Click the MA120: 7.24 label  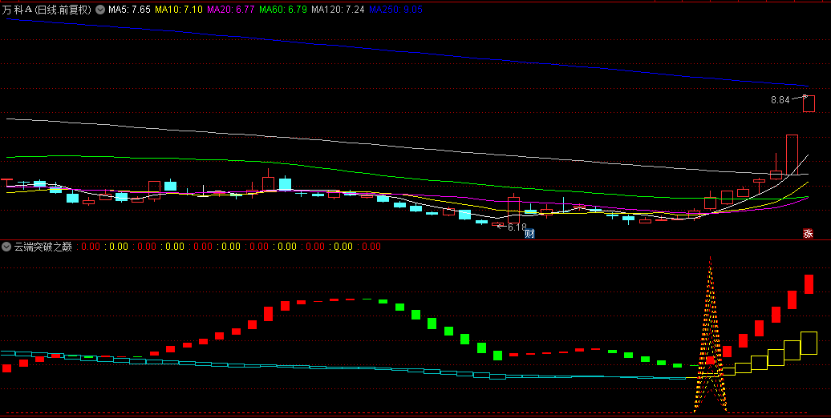tap(338, 10)
